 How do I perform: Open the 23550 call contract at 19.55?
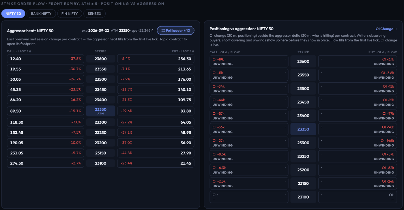pyautogui.click(x=46, y=69)
